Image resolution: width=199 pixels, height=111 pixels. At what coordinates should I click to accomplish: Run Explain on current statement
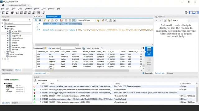[53, 20]
